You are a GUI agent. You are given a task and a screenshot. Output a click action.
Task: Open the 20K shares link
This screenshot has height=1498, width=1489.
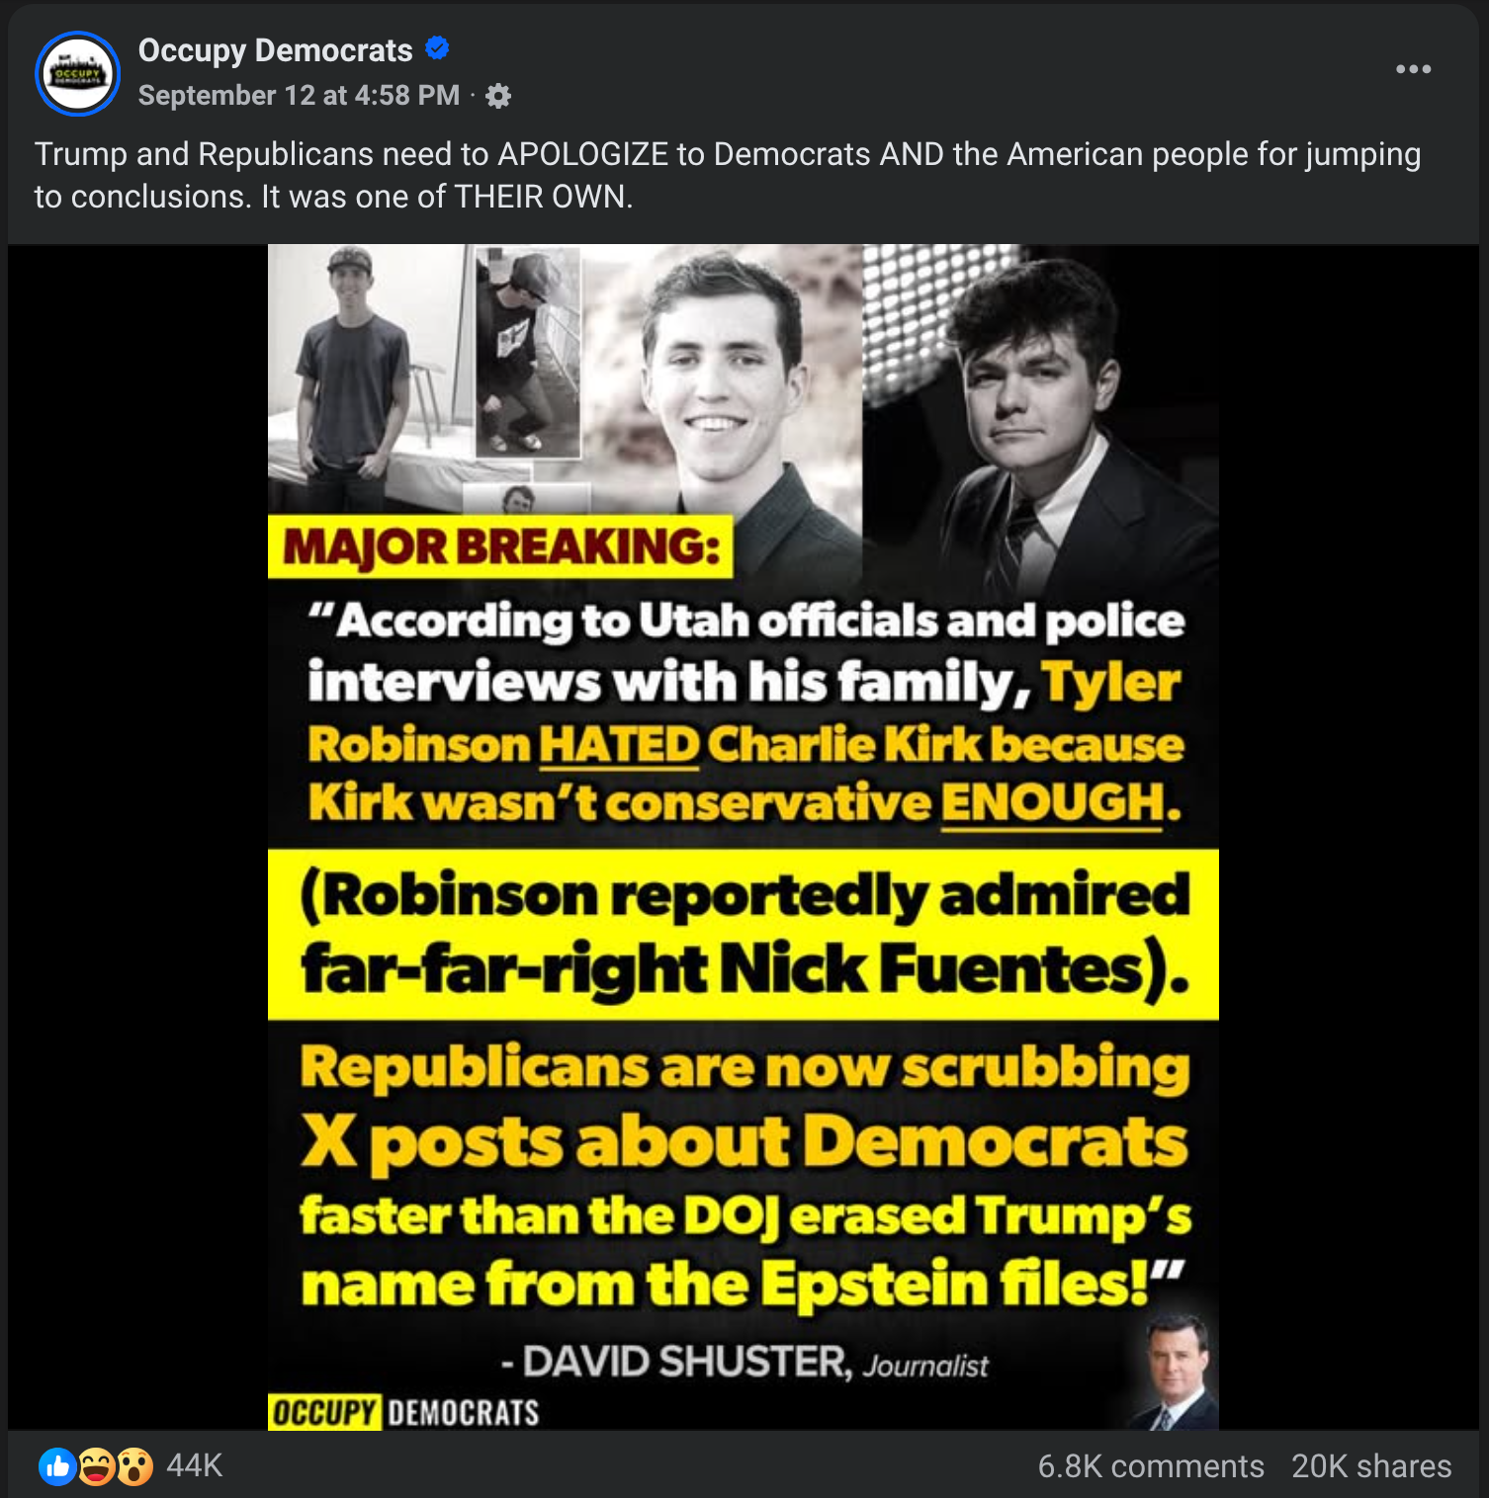click(1371, 1466)
